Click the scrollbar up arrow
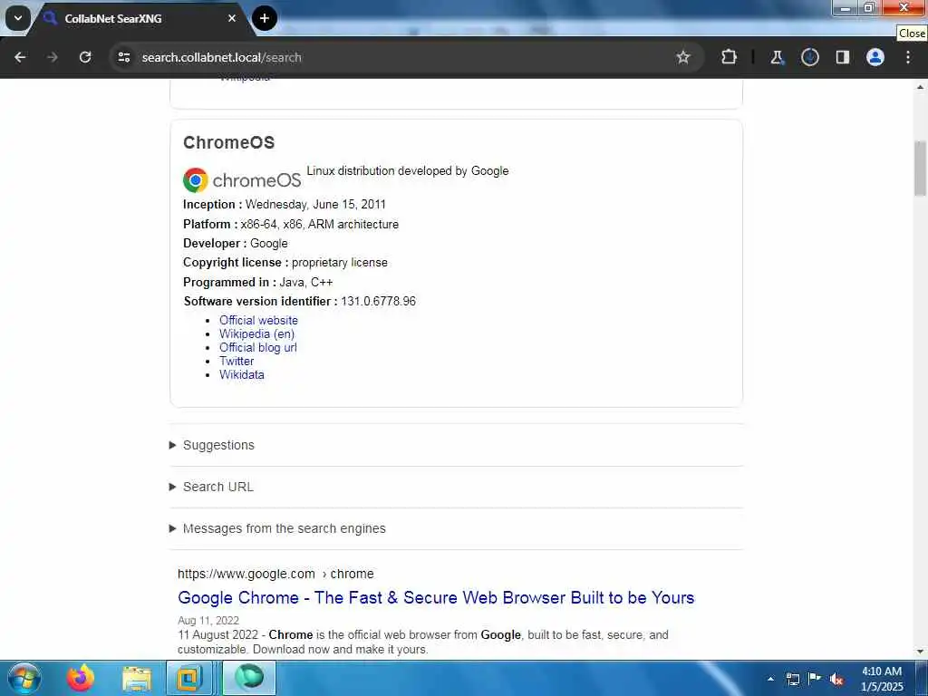Screen dimensions: 928x696 tap(920, 87)
